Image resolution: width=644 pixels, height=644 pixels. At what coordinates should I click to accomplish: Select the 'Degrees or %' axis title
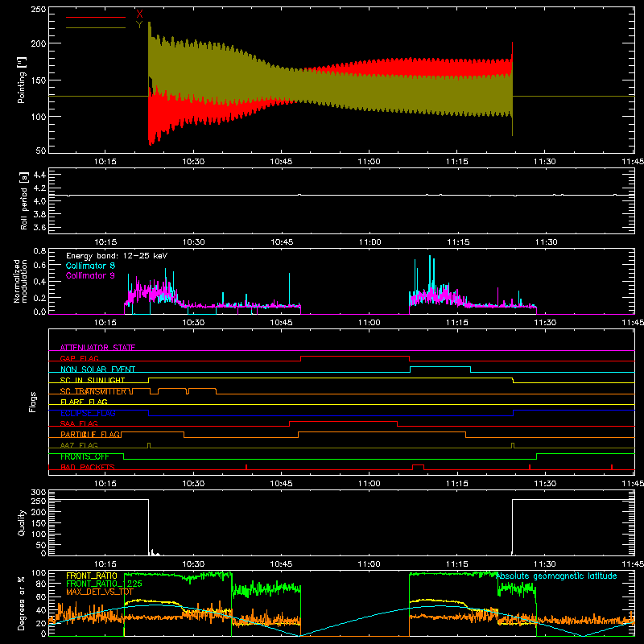(x=22, y=603)
